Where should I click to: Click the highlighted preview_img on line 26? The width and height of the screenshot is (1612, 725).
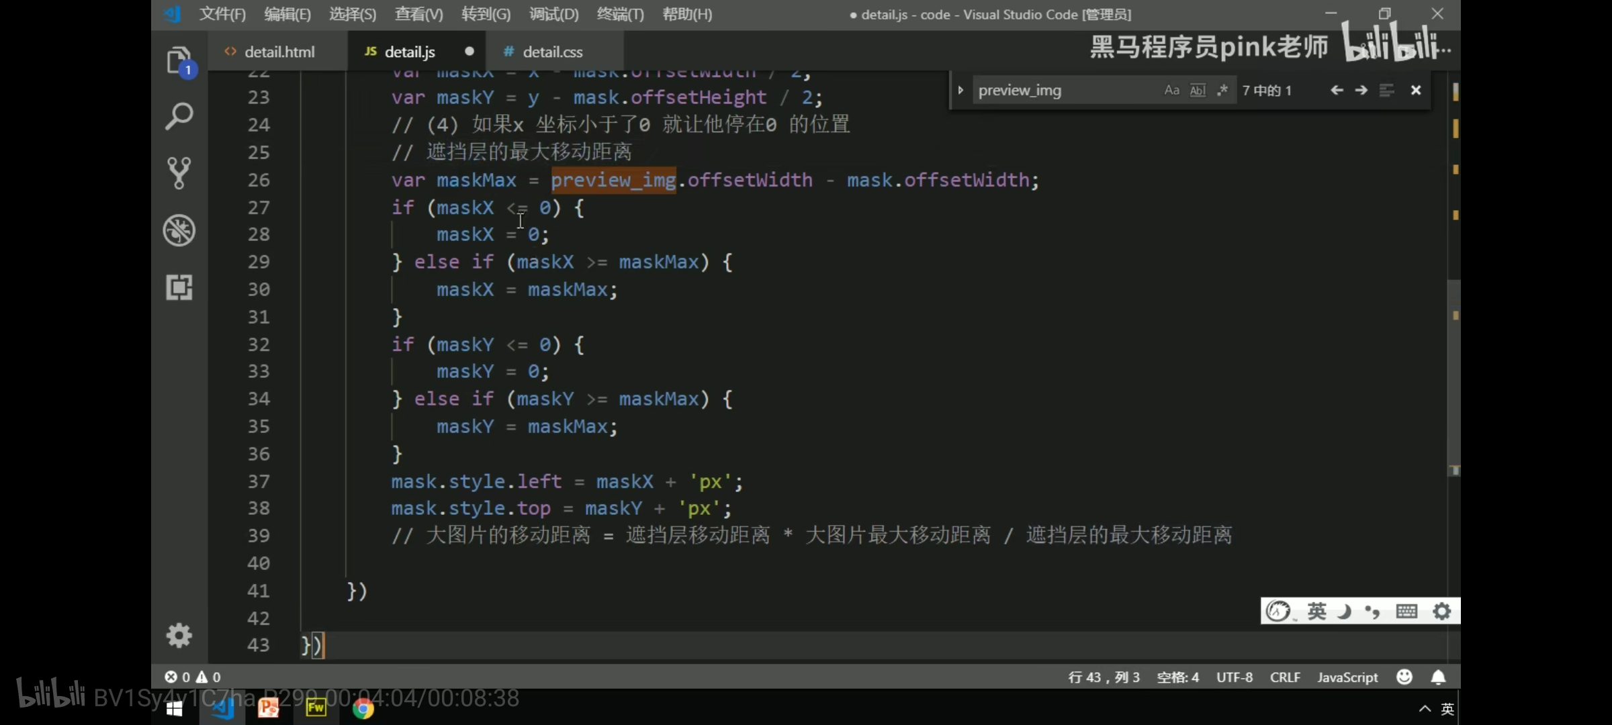[613, 180]
